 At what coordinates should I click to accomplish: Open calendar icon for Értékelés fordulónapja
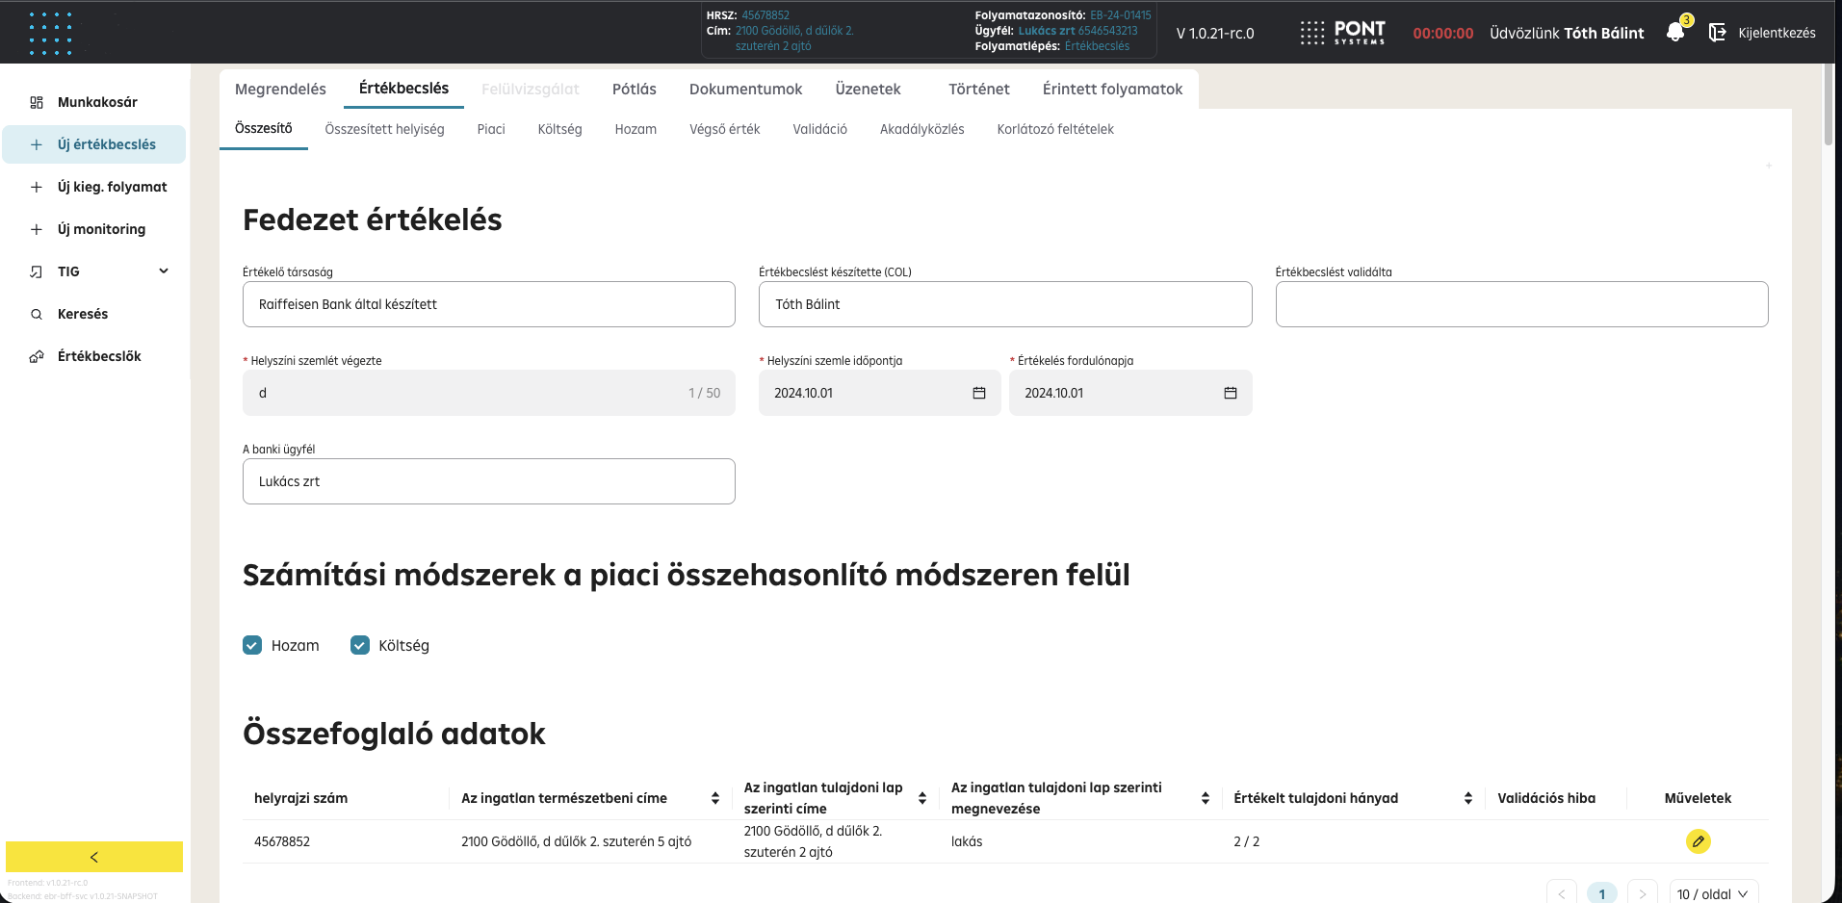coord(1230,393)
